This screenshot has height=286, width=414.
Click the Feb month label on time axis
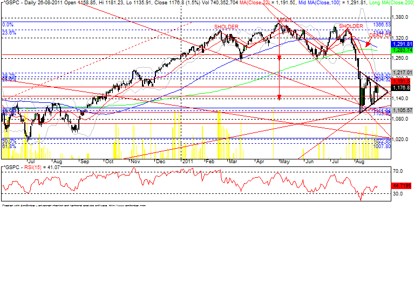(210, 162)
